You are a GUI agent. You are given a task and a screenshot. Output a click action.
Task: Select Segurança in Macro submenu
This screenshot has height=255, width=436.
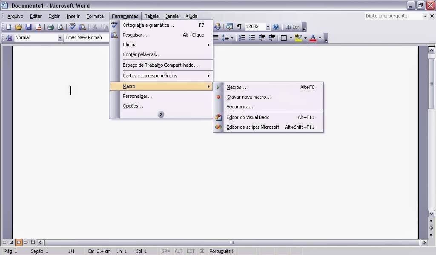tap(268, 107)
